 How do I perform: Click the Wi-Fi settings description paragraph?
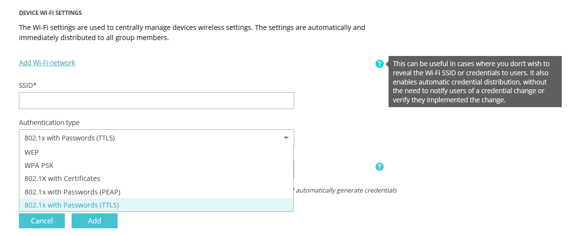click(x=192, y=28)
